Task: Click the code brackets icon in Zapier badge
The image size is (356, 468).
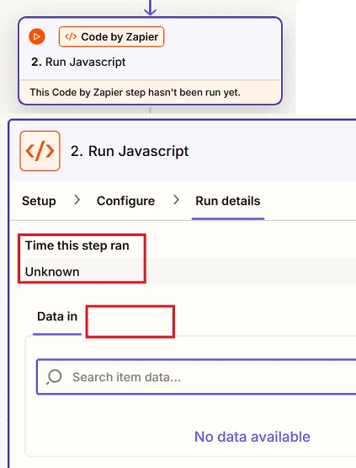Action: [x=71, y=37]
